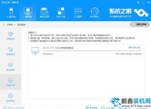Click the 294.68KB/s download speed text

click(48, 54)
